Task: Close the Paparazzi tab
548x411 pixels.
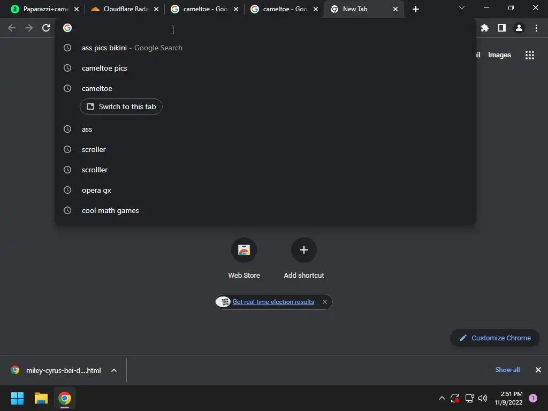Action: [77, 9]
